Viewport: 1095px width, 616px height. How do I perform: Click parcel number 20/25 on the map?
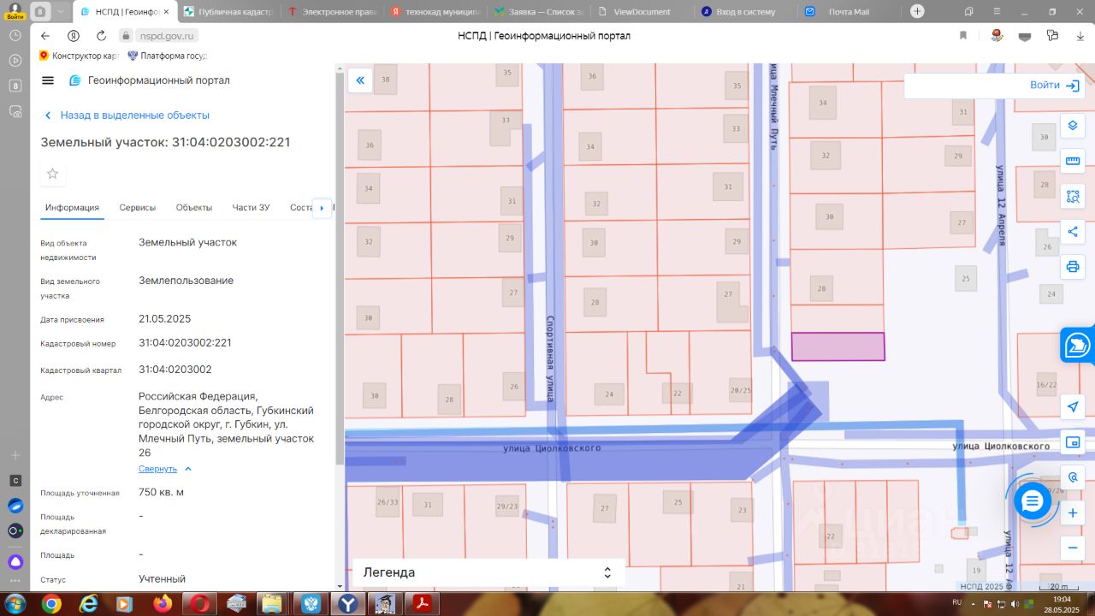coord(740,389)
